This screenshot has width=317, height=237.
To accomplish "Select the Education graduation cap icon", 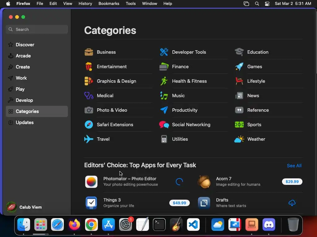I will click(x=239, y=52).
